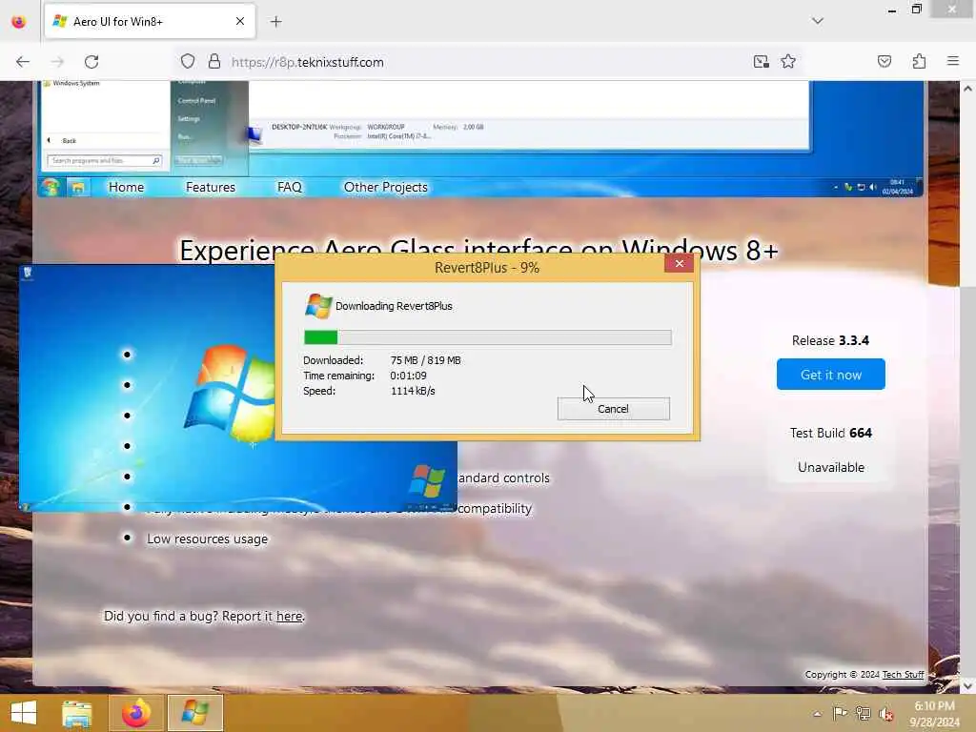This screenshot has width=976, height=732.
Task: Click the 'Downloading Revert8Plus' label
Action: [394, 306]
